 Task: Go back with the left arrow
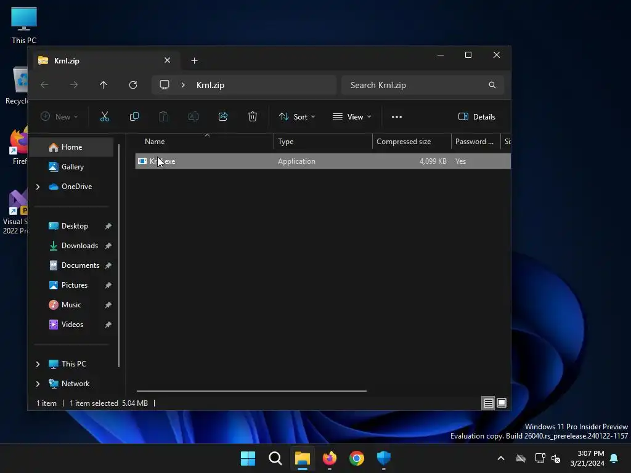44,85
